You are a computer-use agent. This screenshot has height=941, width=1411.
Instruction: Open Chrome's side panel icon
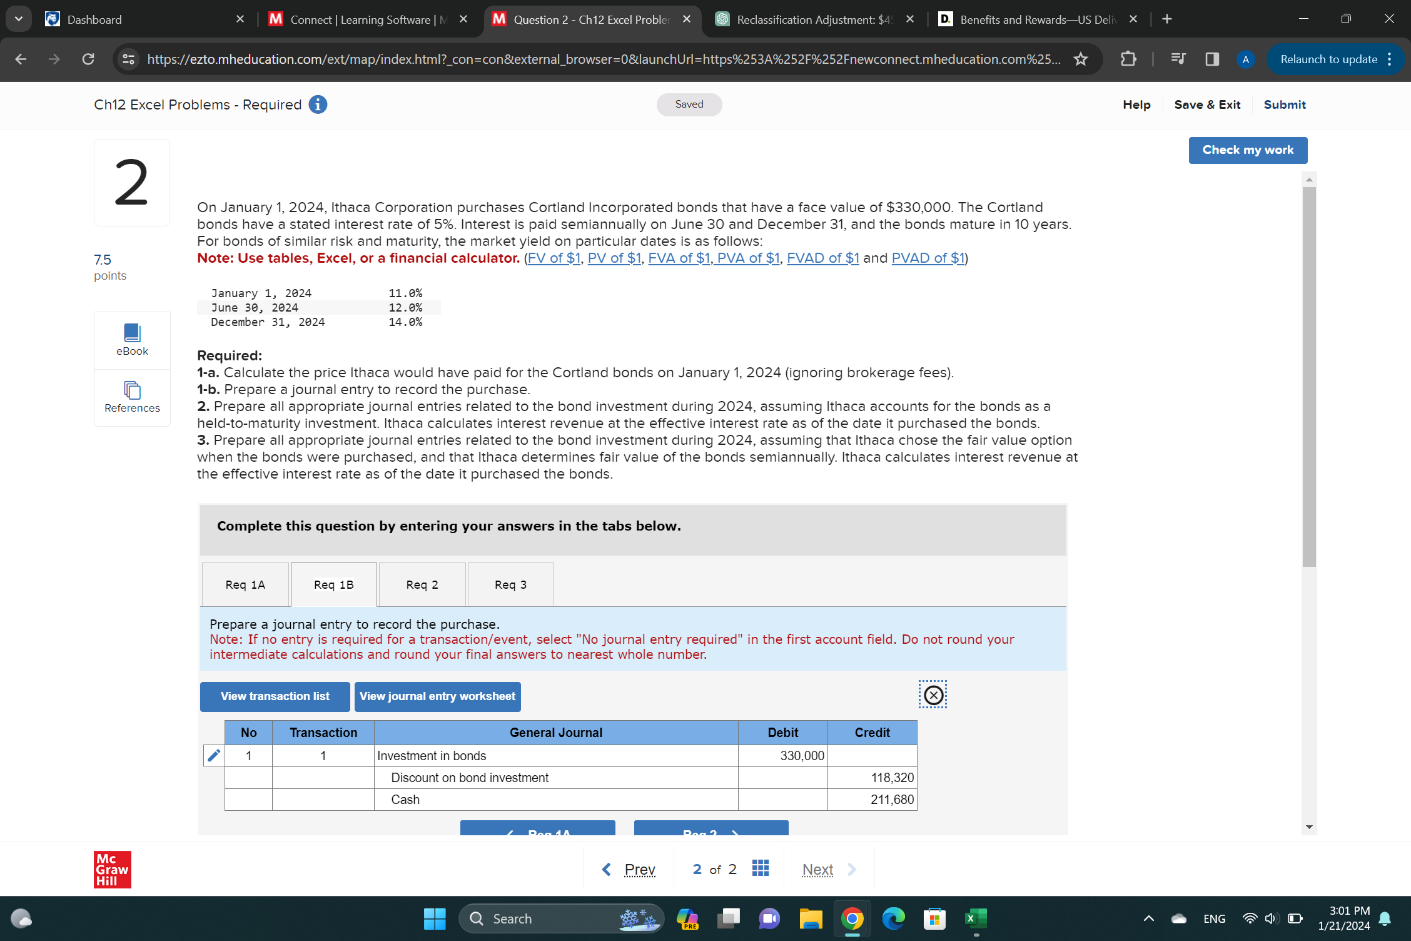pos(1211,59)
